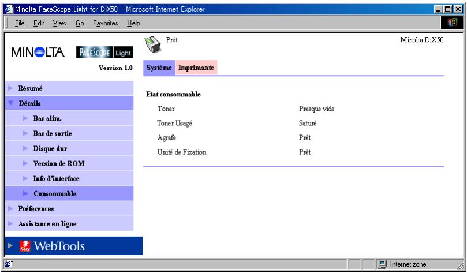
Task: Click the WebTools arrow
Action: (x=10, y=246)
